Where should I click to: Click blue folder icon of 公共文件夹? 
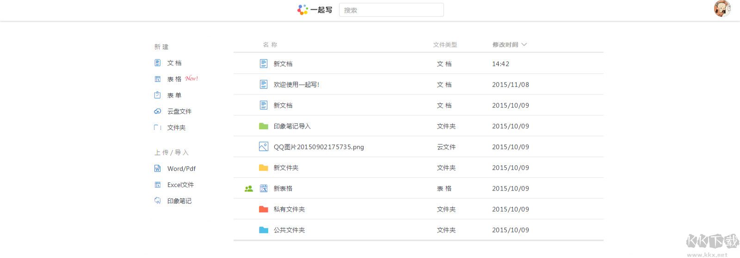point(264,230)
